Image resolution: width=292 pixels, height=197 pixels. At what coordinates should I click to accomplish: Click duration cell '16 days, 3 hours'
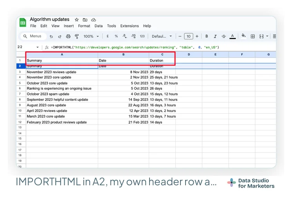coord(162,105)
